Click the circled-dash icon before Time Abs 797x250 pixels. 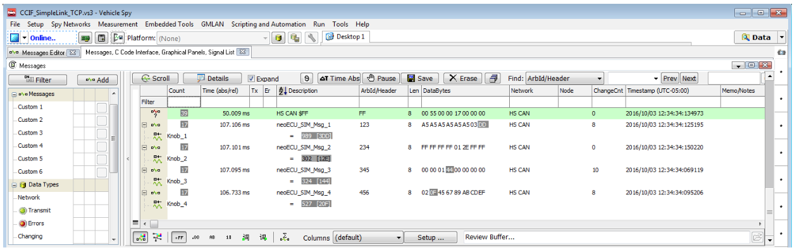pyautogui.click(x=307, y=78)
